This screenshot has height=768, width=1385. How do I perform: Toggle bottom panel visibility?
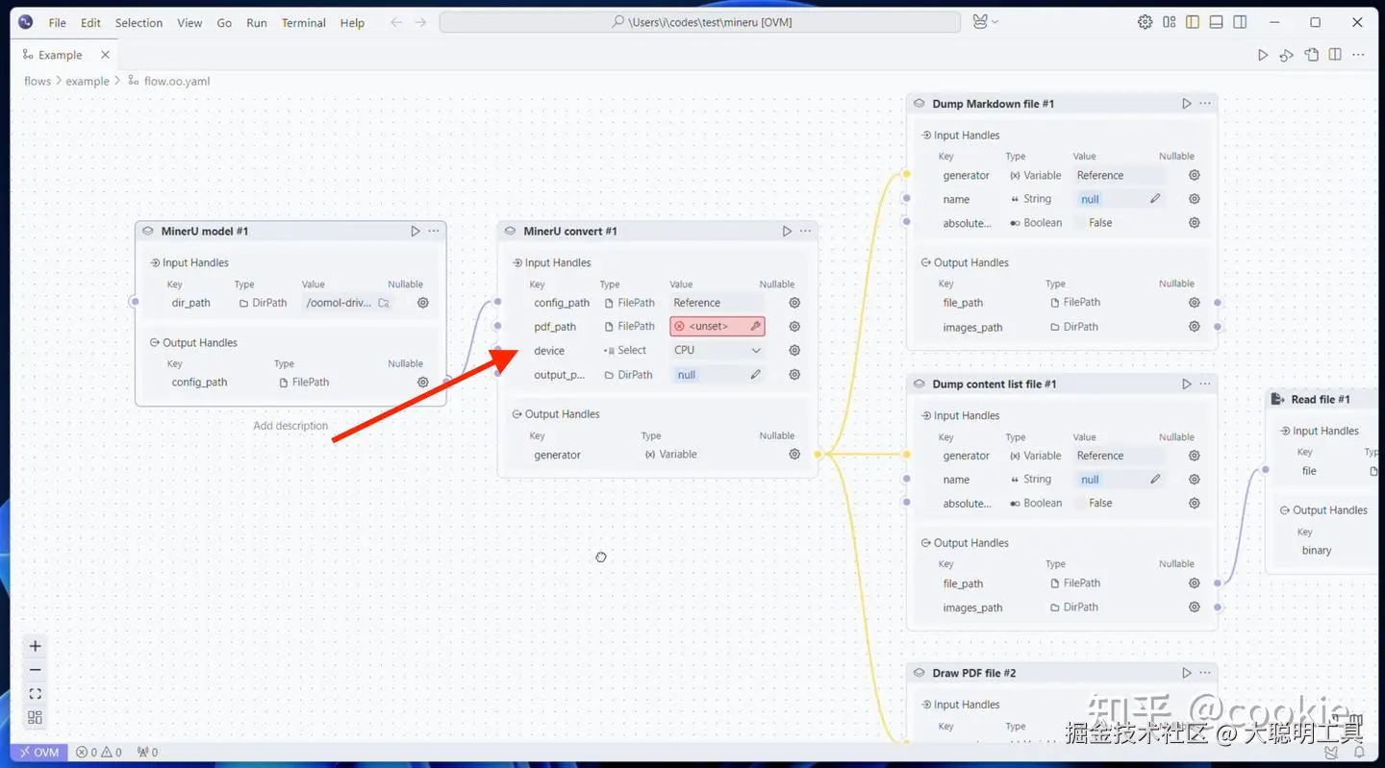pos(1217,22)
